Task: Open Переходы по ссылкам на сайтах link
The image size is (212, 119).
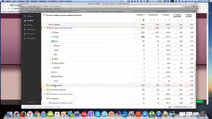Action: click(x=62, y=94)
